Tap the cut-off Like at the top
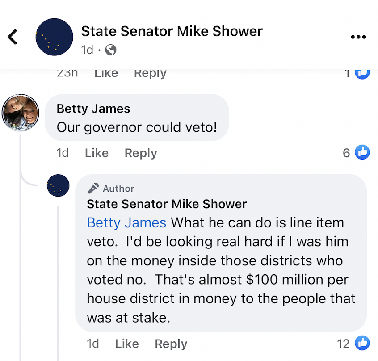Image resolution: width=378 pixels, height=361 pixels. coord(106,73)
